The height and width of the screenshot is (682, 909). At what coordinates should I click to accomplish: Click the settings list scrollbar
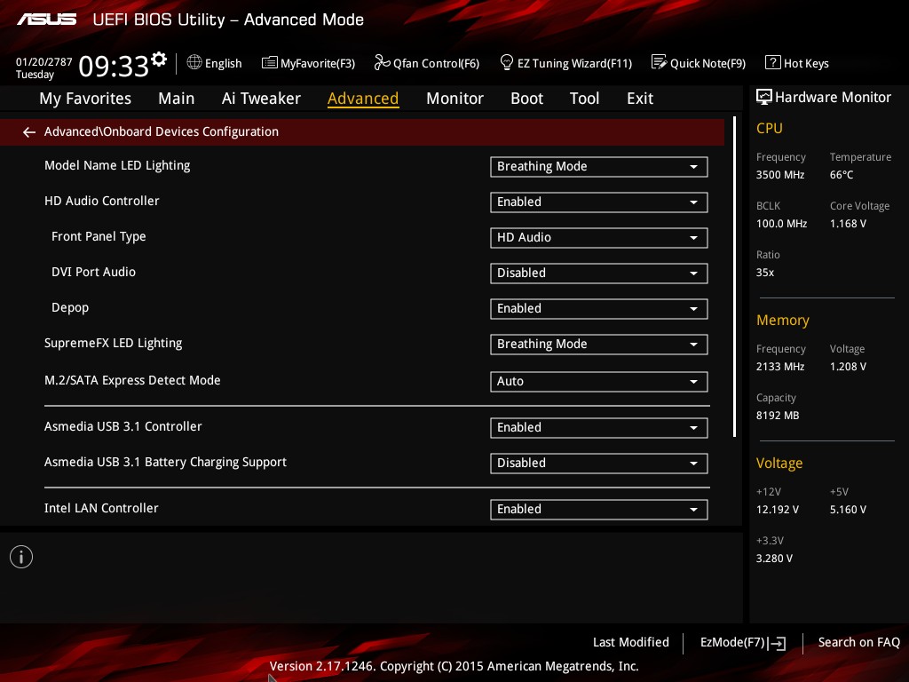pyautogui.click(x=734, y=277)
